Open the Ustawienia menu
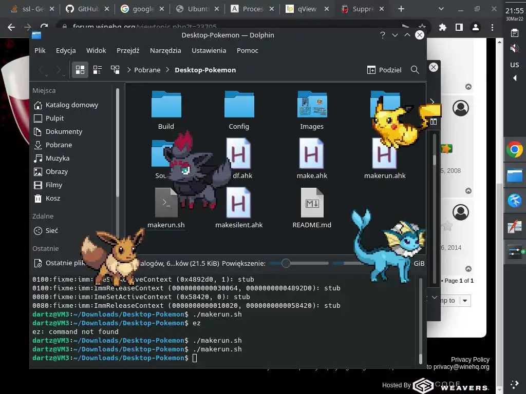 click(x=209, y=50)
